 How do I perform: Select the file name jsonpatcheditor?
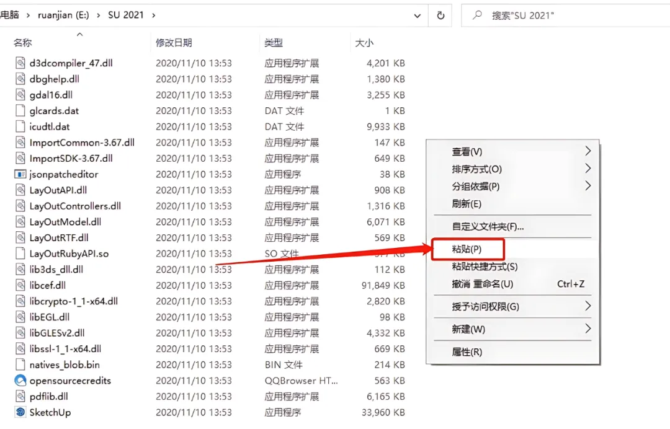tap(64, 174)
